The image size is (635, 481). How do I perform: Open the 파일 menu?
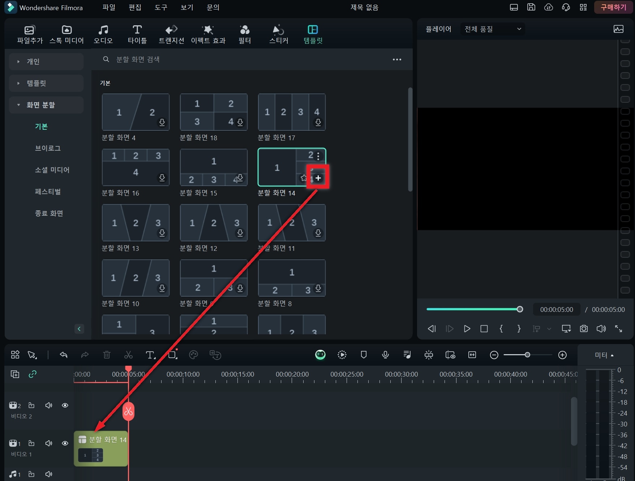tap(108, 7)
